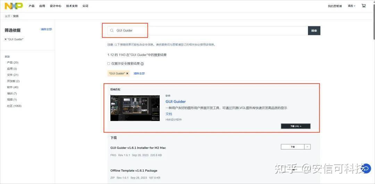The image size is (375, 184).
Task: Click the HMI设计软件 label
Action: 174,119
